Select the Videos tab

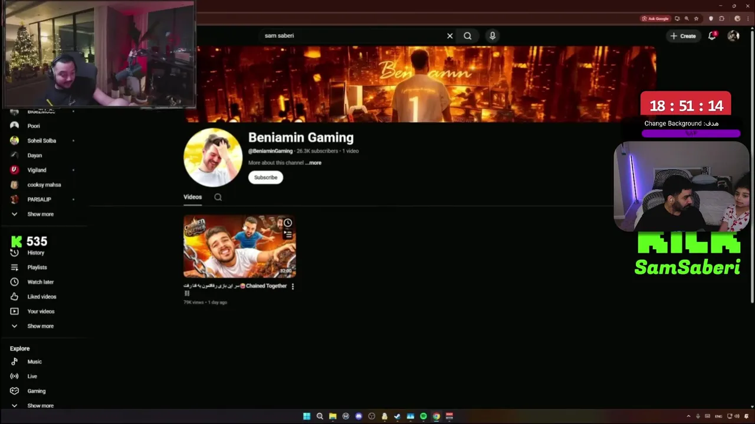192,197
